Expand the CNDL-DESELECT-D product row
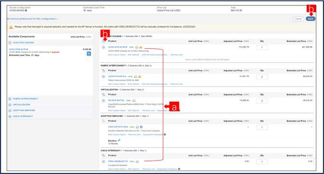 [104, 161]
